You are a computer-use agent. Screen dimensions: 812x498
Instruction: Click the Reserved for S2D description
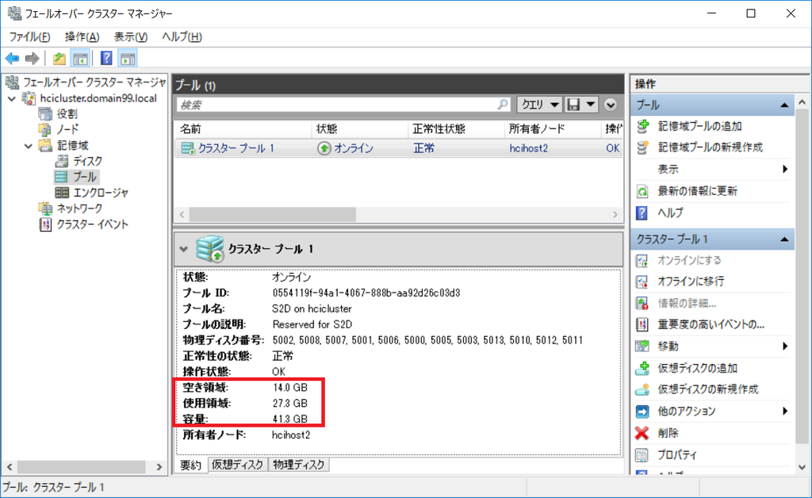312,324
